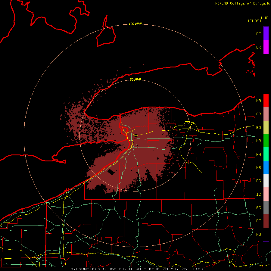The image size is (271, 271).
Task: Click the HYDROMETEOR CLASSIFICATION title text
Action: point(106,269)
